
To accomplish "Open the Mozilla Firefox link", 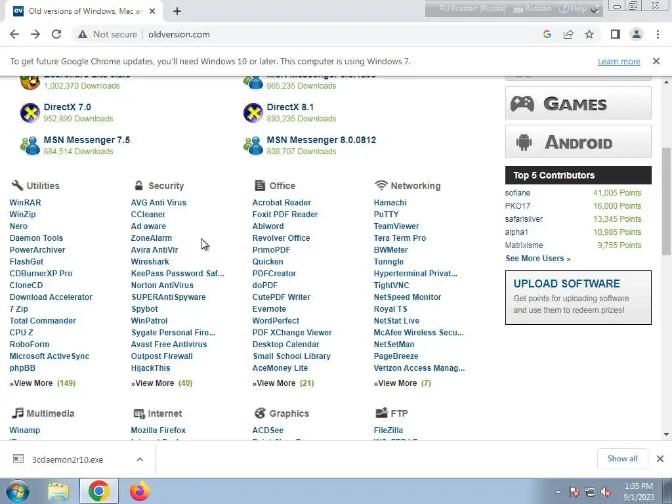I will [158, 430].
